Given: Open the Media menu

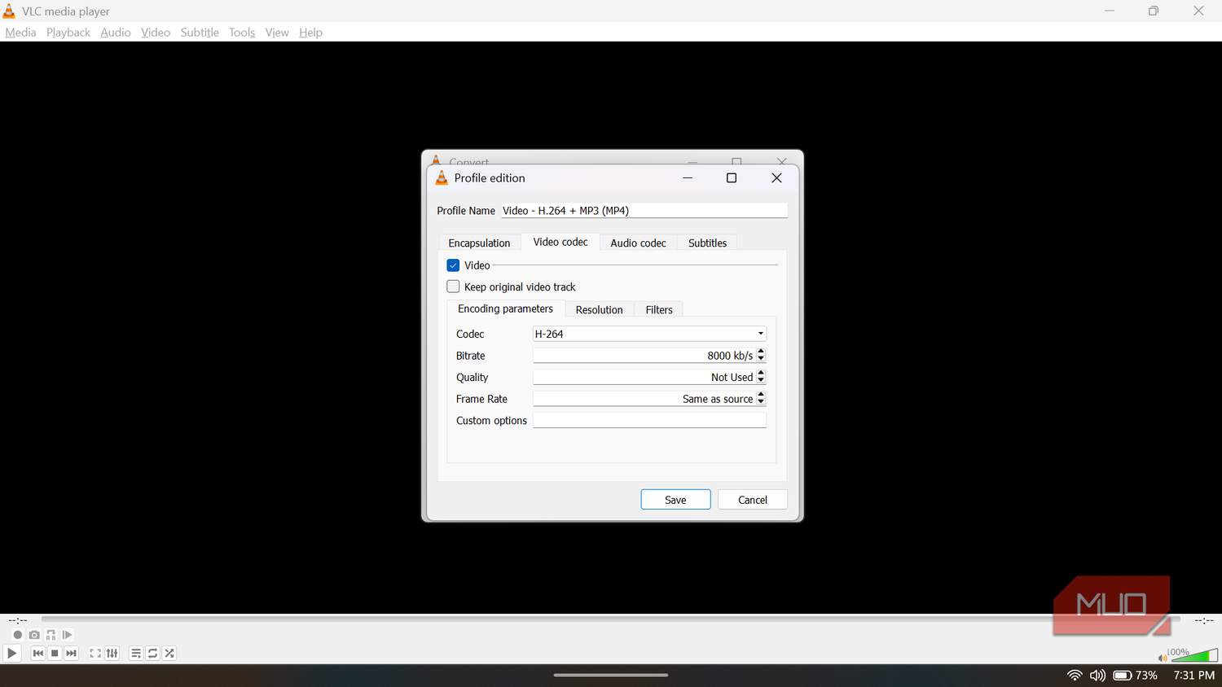Looking at the screenshot, I should pyautogui.click(x=20, y=33).
